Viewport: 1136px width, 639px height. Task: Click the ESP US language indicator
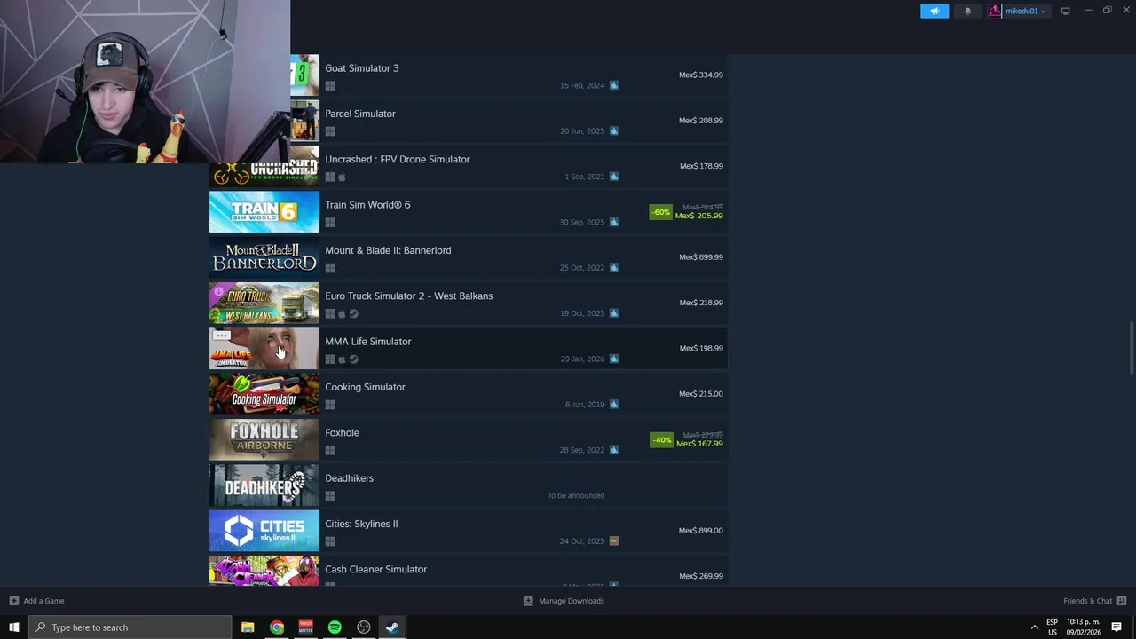(1053, 627)
